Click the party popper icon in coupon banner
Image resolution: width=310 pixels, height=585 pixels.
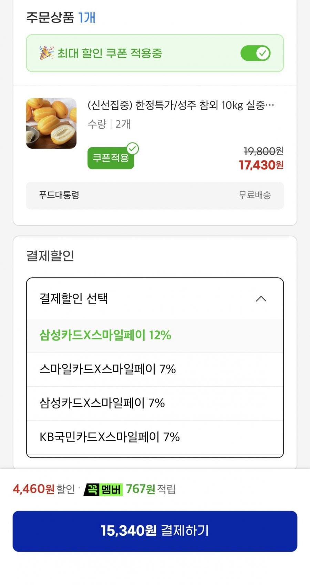(x=46, y=53)
